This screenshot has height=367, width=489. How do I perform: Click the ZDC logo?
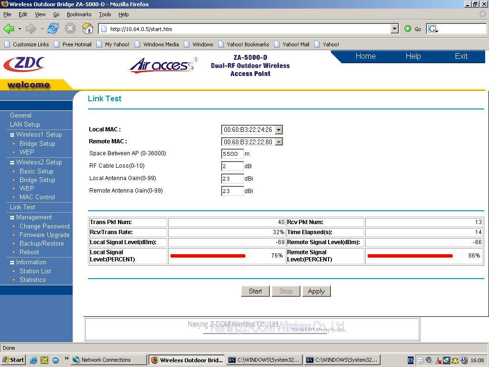(24, 64)
